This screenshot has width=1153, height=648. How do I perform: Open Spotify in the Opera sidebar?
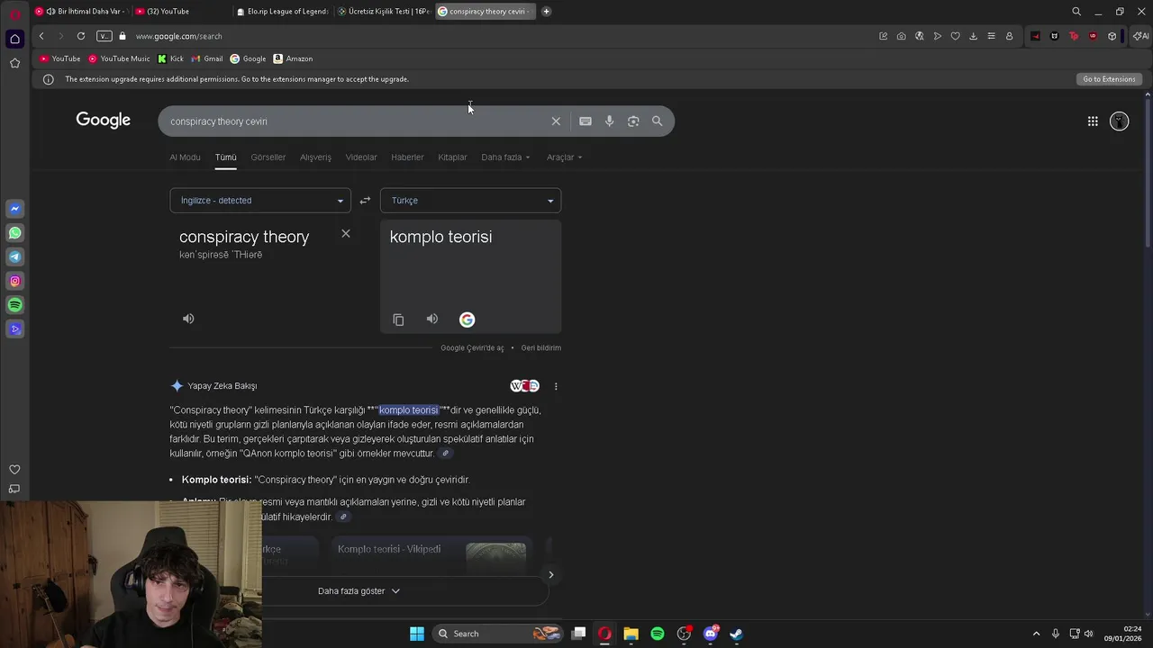click(x=14, y=305)
